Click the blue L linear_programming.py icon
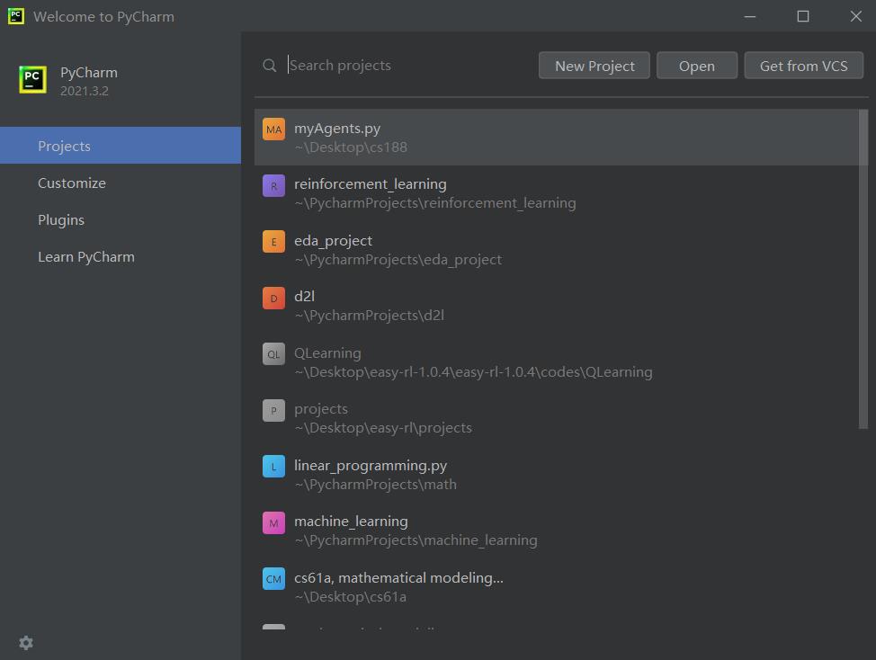This screenshot has width=876, height=660. tap(273, 467)
